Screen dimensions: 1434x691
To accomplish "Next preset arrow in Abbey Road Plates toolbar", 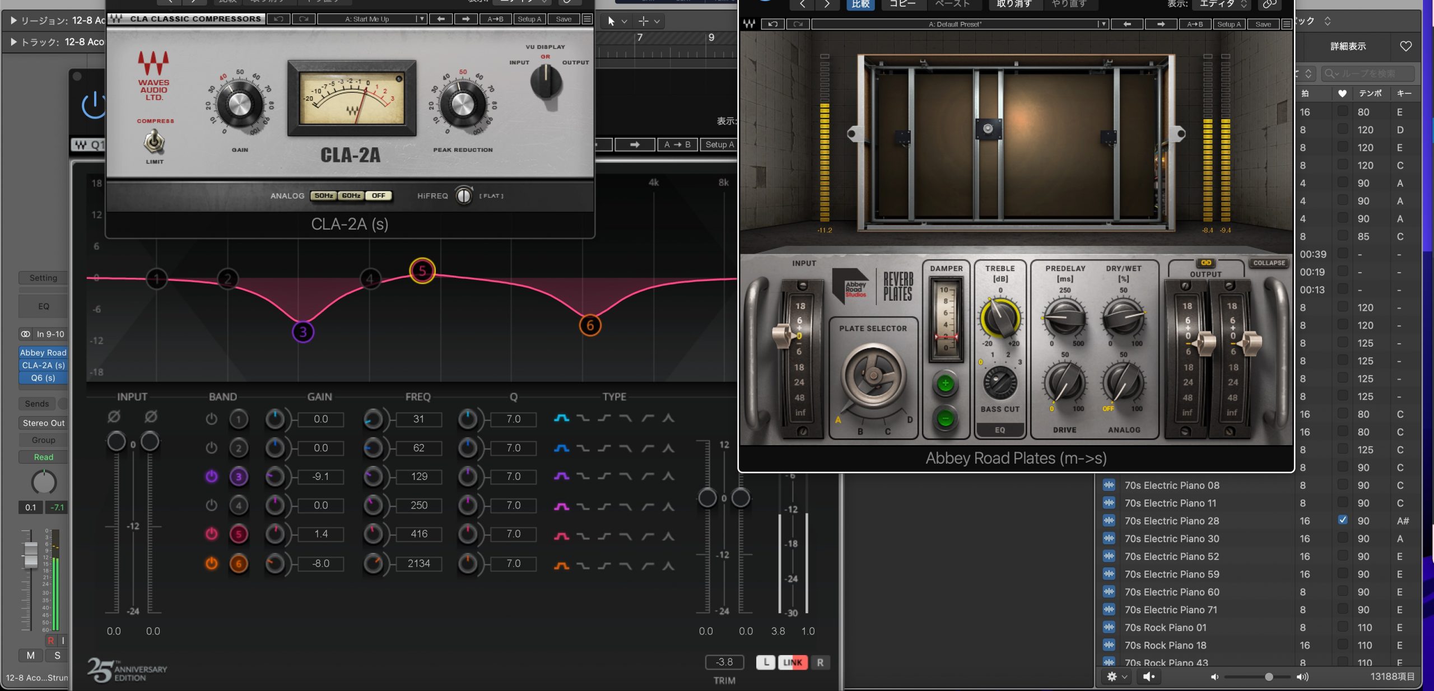I will click(x=1161, y=24).
